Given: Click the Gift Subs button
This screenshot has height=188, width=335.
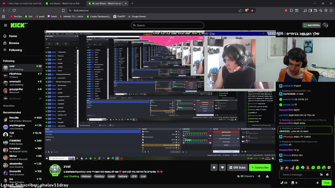Looking at the screenshot, I should [x=237, y=168].
